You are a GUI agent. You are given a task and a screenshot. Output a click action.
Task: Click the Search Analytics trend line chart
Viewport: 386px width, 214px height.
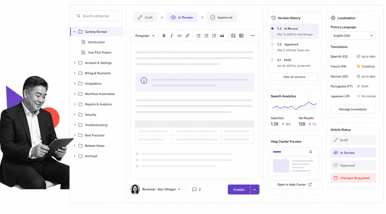[x=295, y=106]
